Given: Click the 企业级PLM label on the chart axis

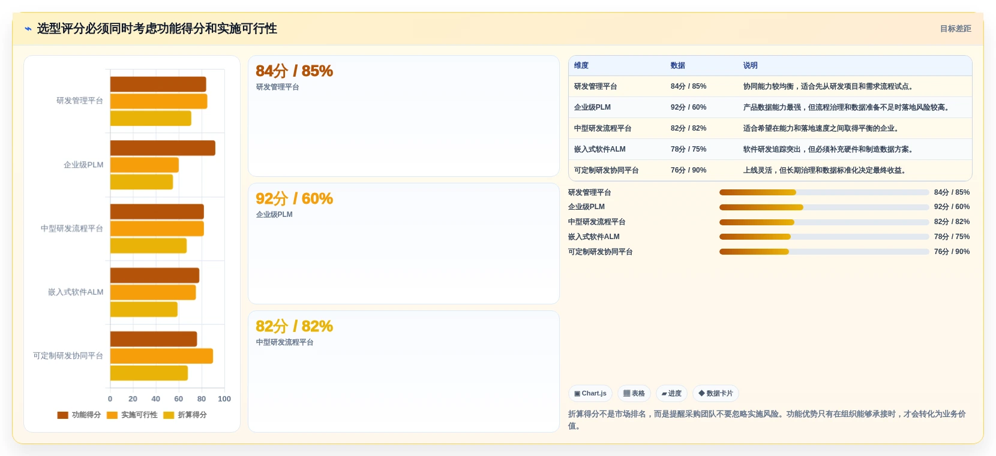Looking at the screenshot, I should click(x=83, y=165).
